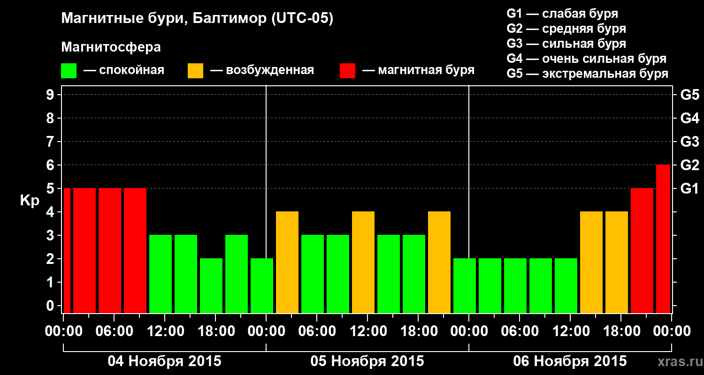Click the green 'спокойная' legend swatch

point(69,71)
